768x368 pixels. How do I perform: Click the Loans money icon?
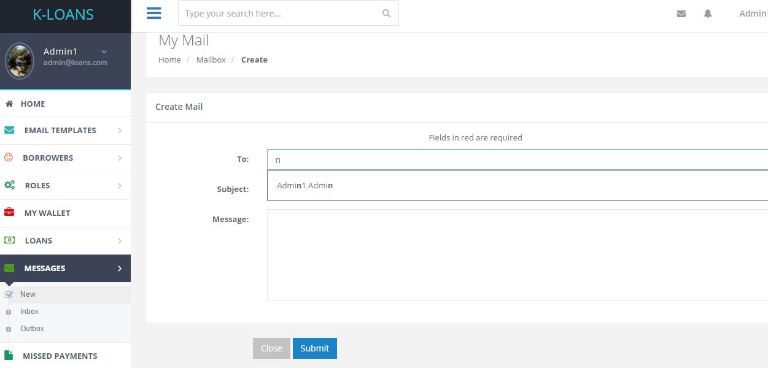click(9, 240)
